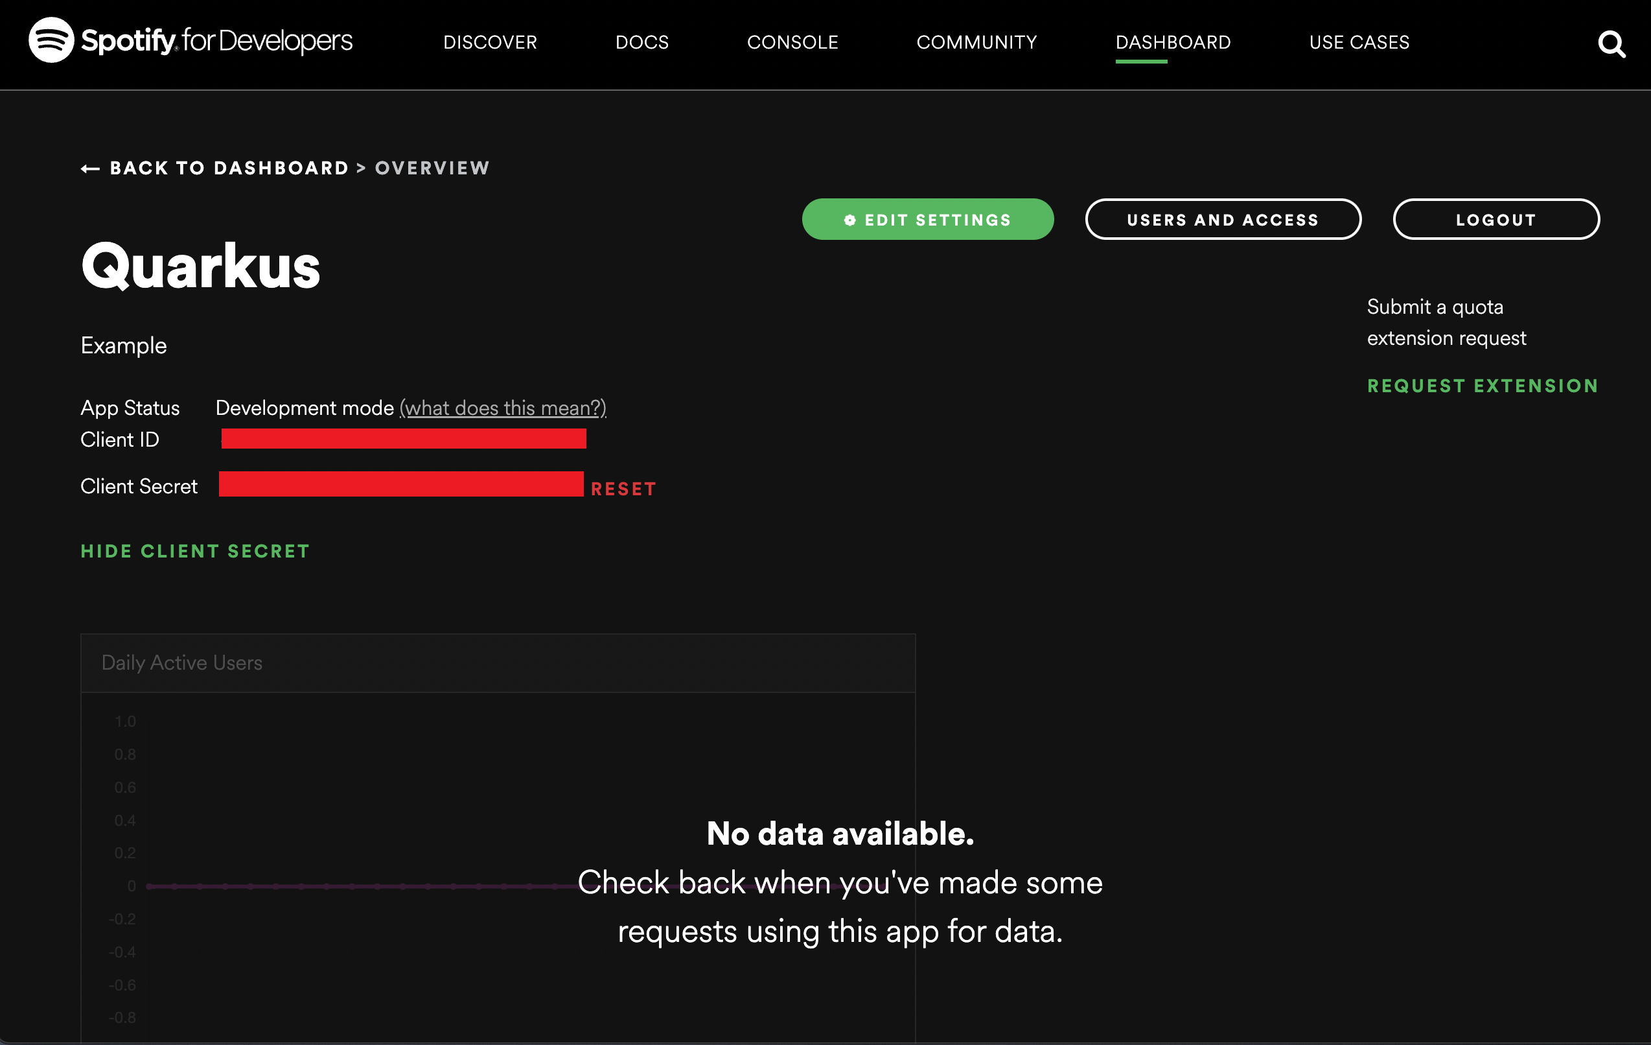This screenshot has height=1045, width=1651.
Task: Click the Request Extension link icon
Action: [1483, 384]
